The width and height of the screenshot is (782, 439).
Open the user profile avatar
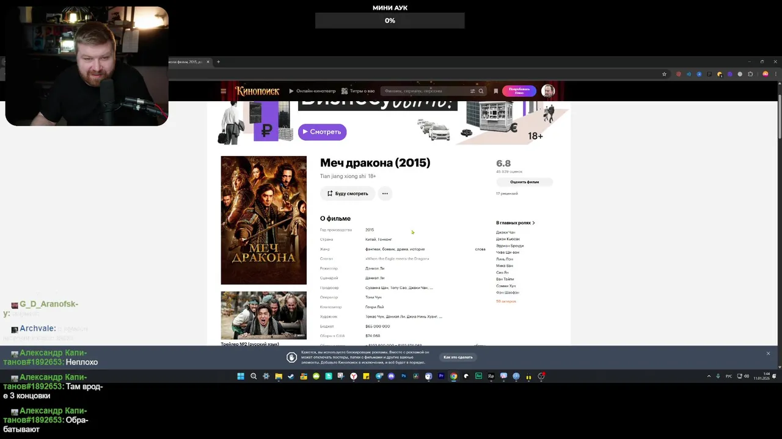point(548,91)
